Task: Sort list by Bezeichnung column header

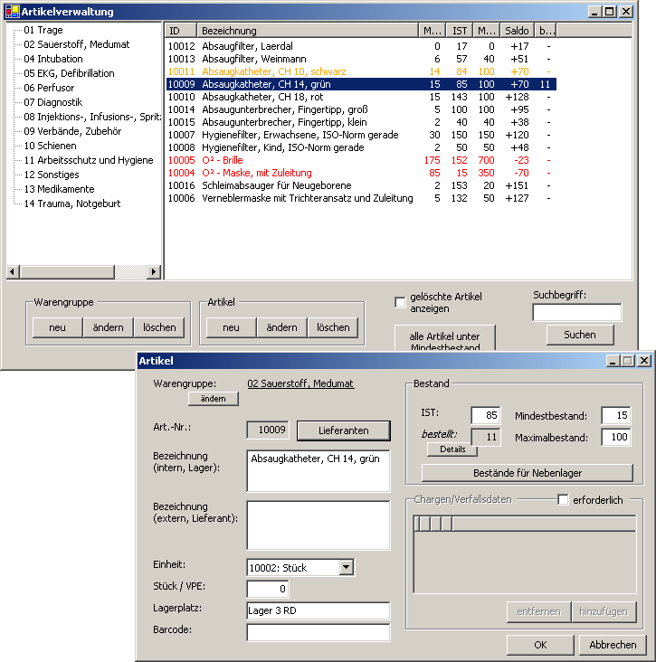Action: [306, 31]
